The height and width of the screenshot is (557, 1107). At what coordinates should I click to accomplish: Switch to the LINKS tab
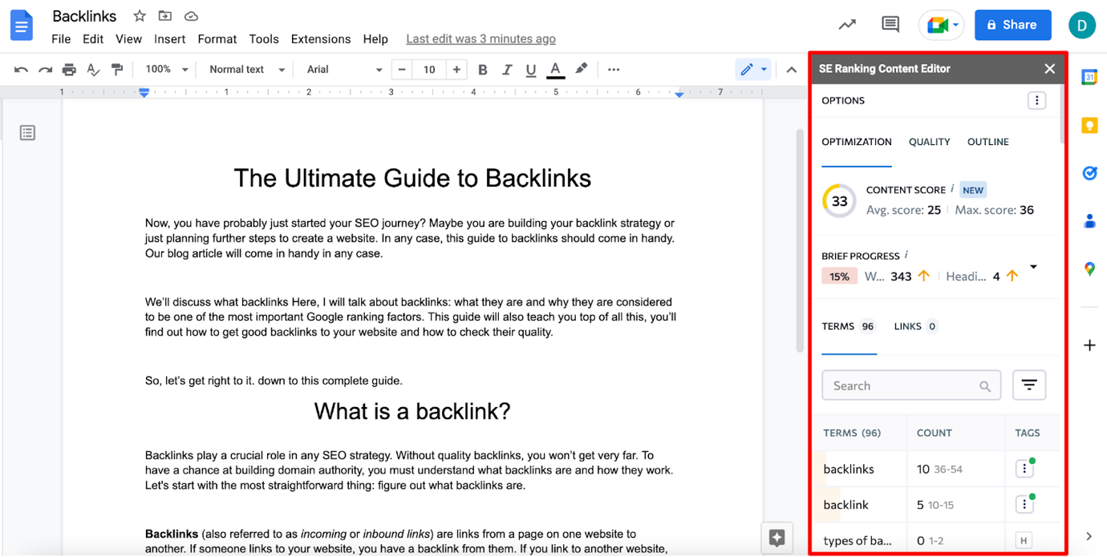click(915, 326)
